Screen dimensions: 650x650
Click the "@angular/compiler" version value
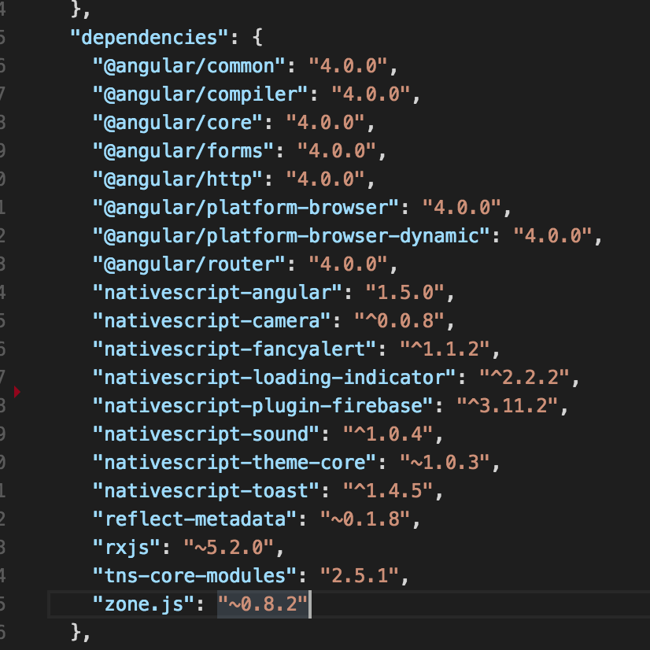point(371,94)
